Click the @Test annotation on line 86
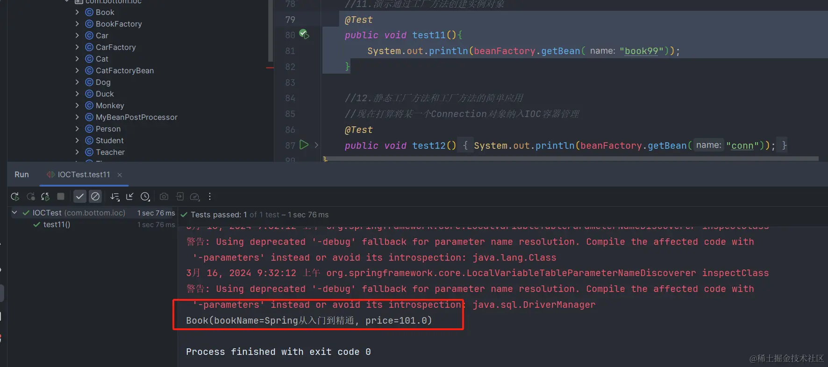 pyautogui.click(x=358, y=130)
